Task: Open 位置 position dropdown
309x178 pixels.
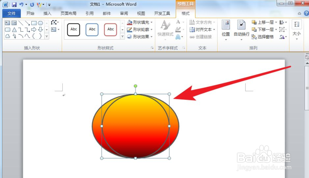Action: pyautogui.click(x=226, y=30)
